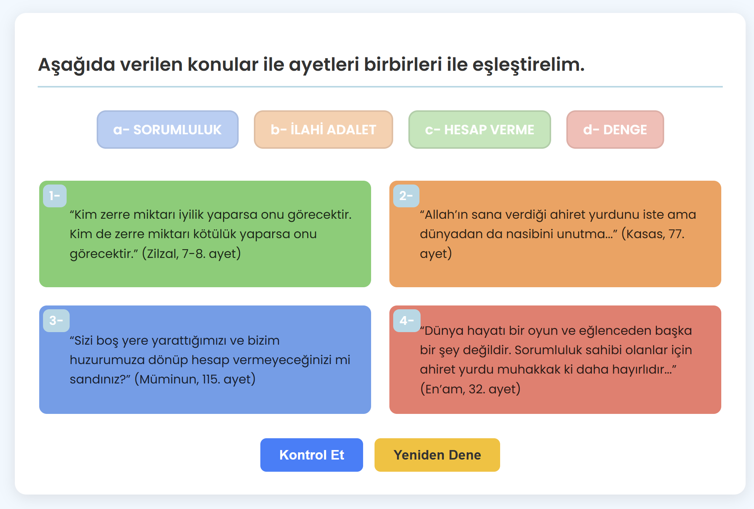The image size is (754, 509).
Task: Click the 3- number badge
Action: point(56,321)
